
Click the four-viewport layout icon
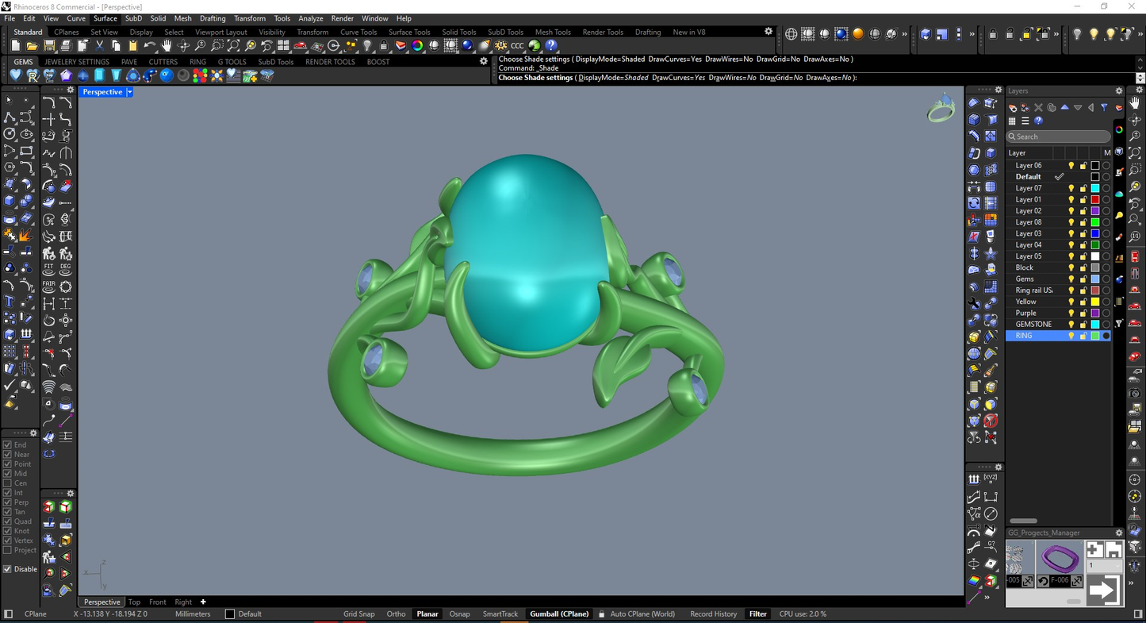tap(283, 46)
